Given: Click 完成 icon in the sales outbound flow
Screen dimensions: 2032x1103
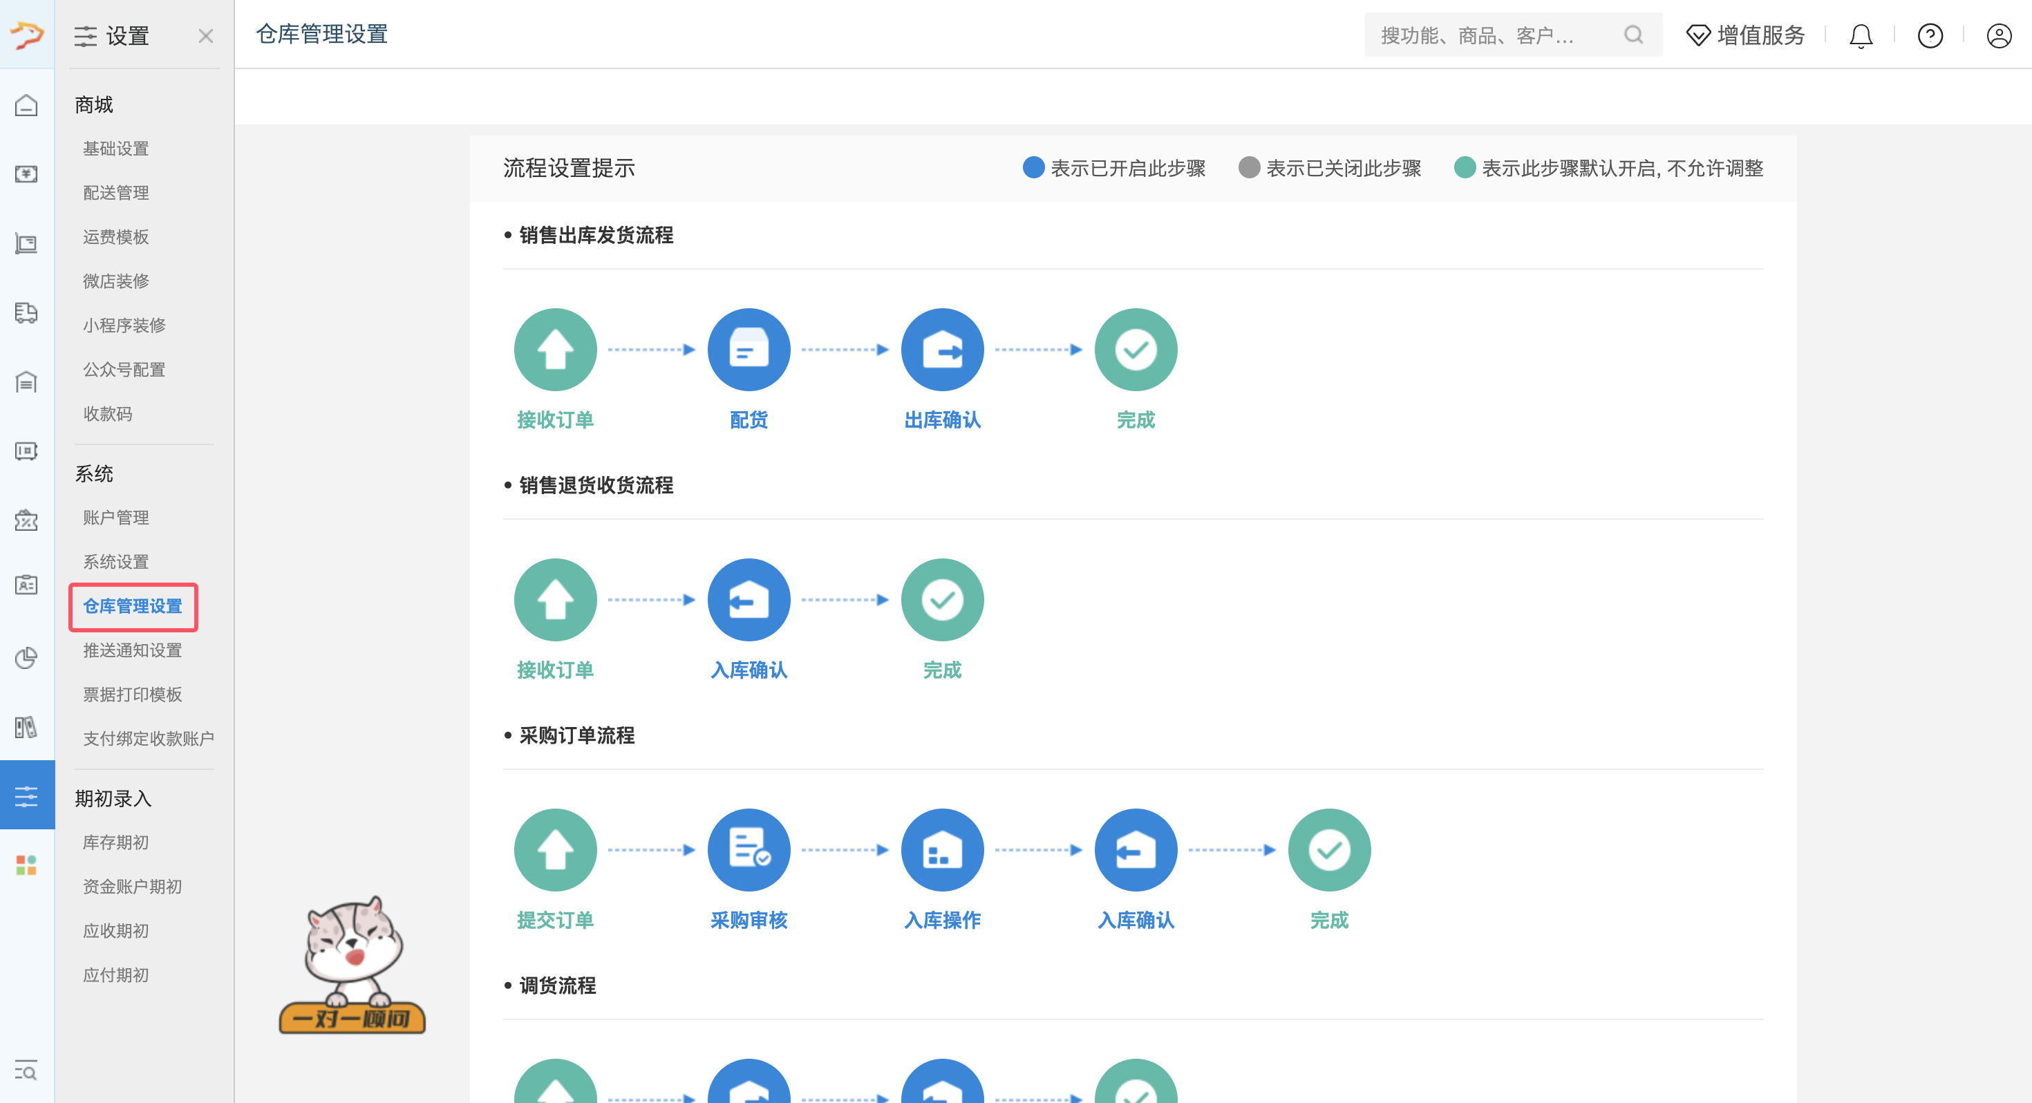Looking at the screenshot, I should point(1136,350).
